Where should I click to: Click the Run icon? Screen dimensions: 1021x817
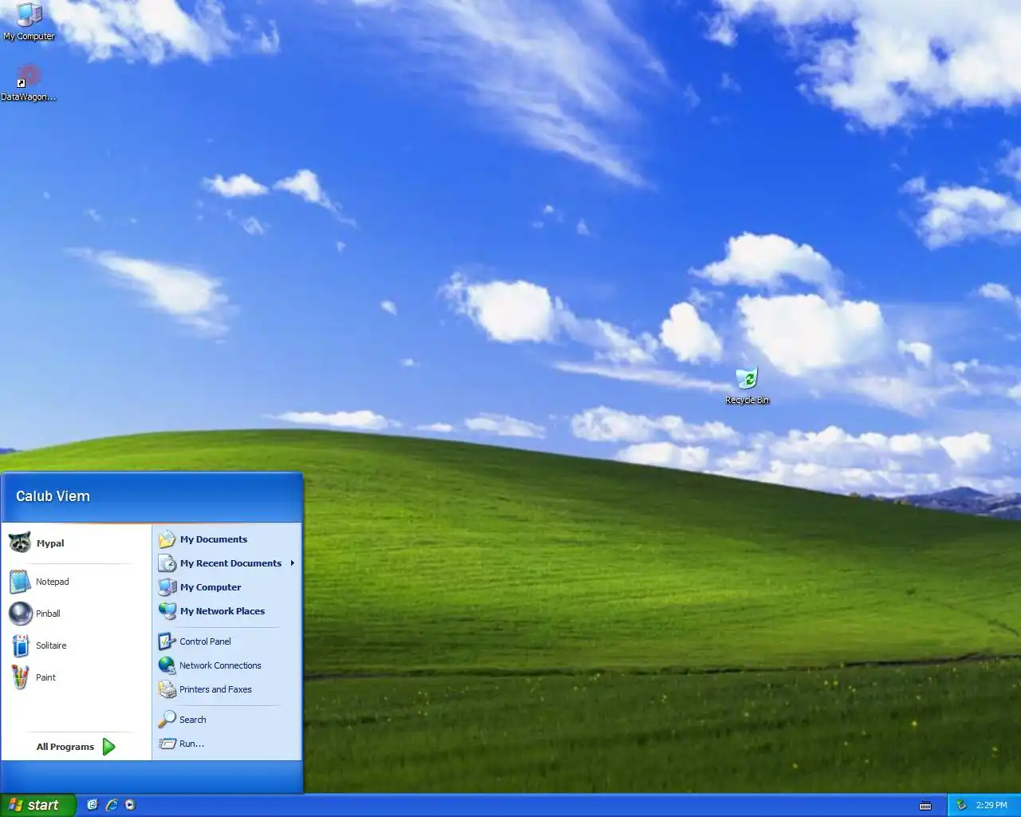pos(167,744)
